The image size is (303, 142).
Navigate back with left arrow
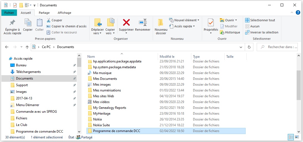pos(7,47)
